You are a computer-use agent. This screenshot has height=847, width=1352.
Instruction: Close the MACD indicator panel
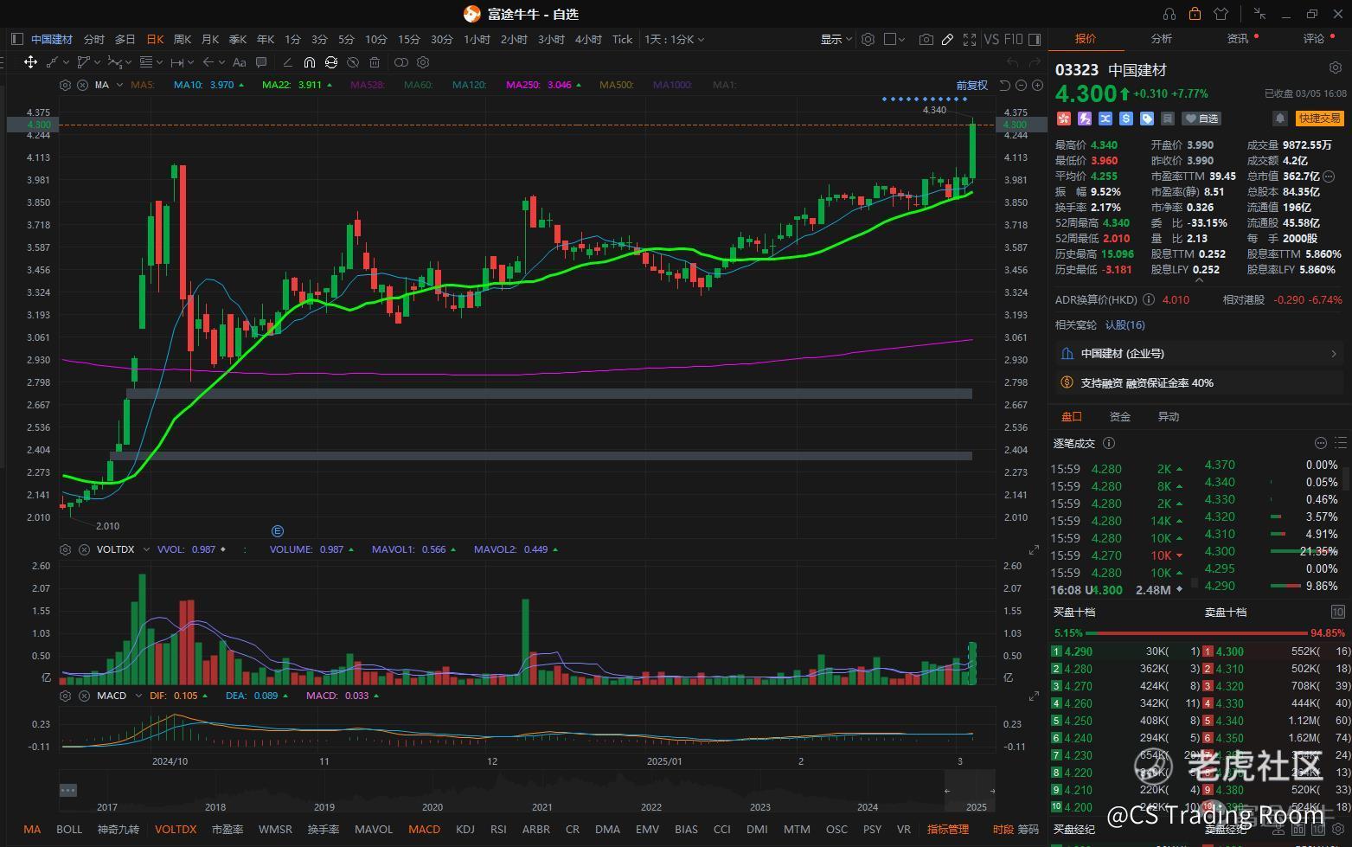point(84,696)
